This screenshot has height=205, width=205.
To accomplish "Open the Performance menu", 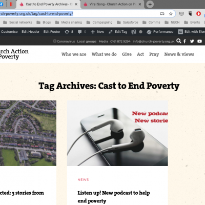I will [160, 32].
